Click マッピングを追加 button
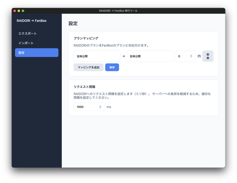Viewport: 237px width, 183px height. click(x=89, y=67)
